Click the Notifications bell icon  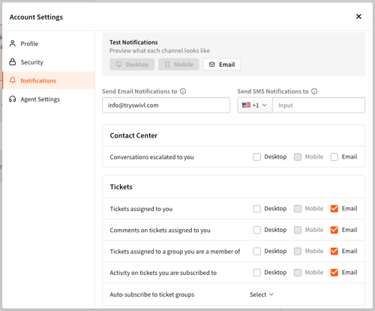(x=13, y=80)
